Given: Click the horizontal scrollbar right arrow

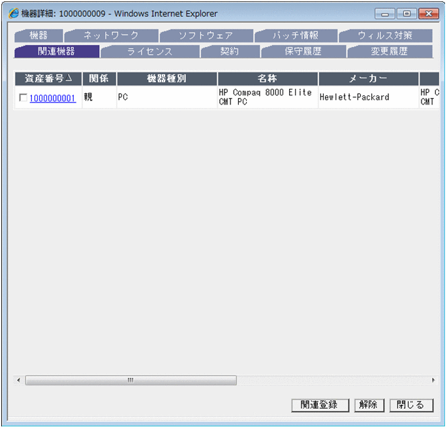Looking at the screenshot, I should 433,380.
